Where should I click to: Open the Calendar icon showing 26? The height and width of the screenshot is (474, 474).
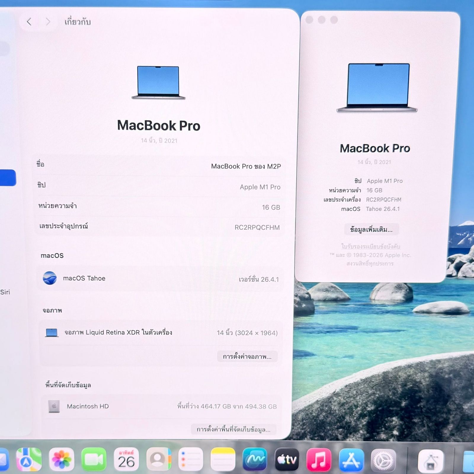pos(126,459)
